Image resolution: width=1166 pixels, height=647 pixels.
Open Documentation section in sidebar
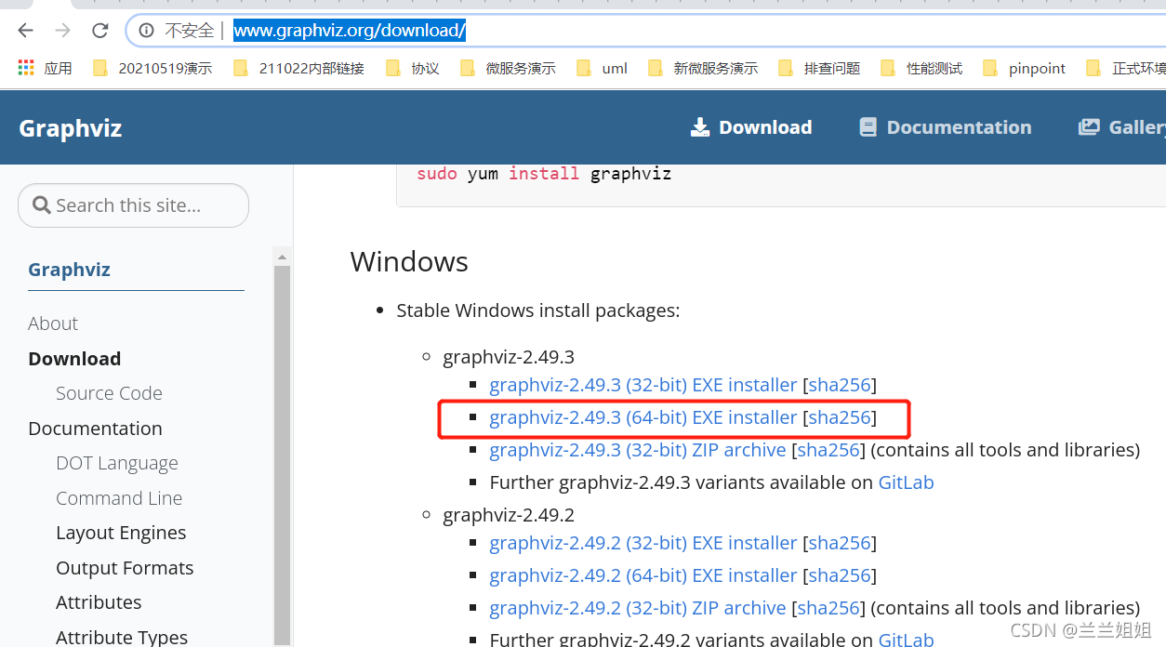pyautogui.click(x=95, y=429)
